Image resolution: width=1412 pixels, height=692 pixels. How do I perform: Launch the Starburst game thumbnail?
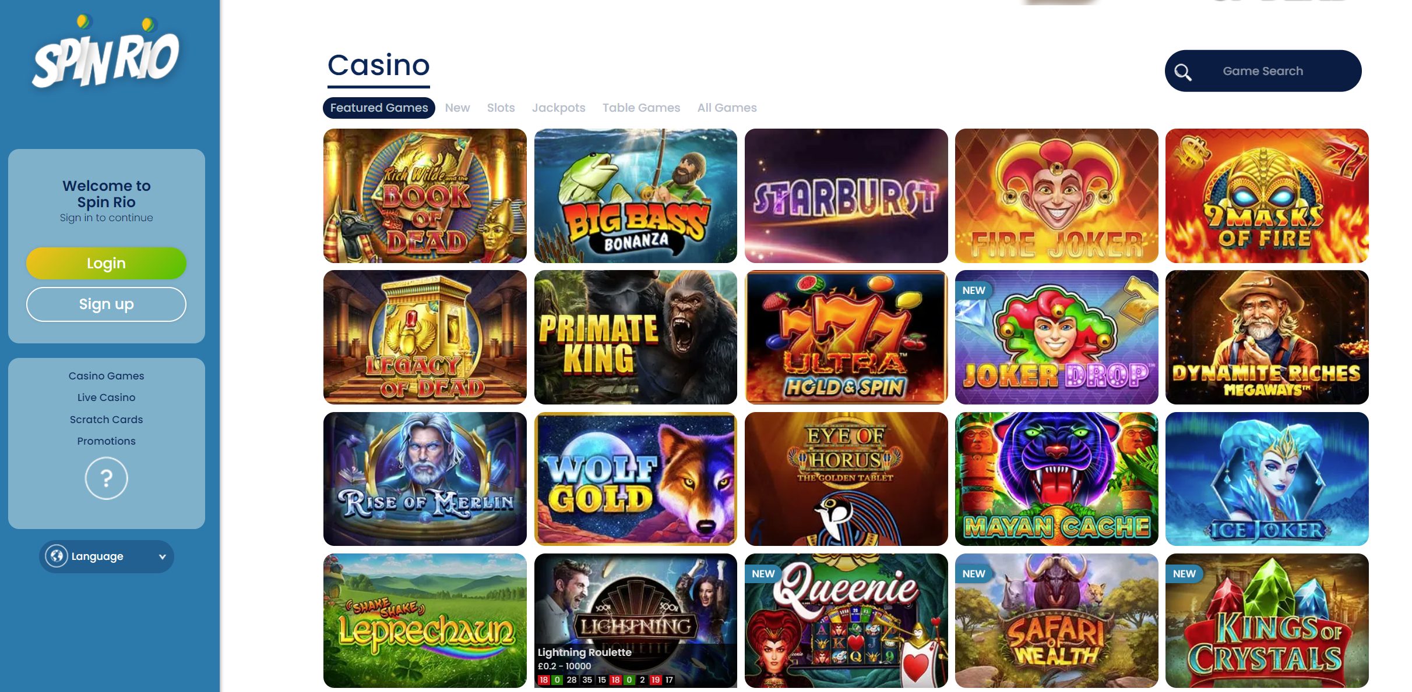click(x=846, y=196)
